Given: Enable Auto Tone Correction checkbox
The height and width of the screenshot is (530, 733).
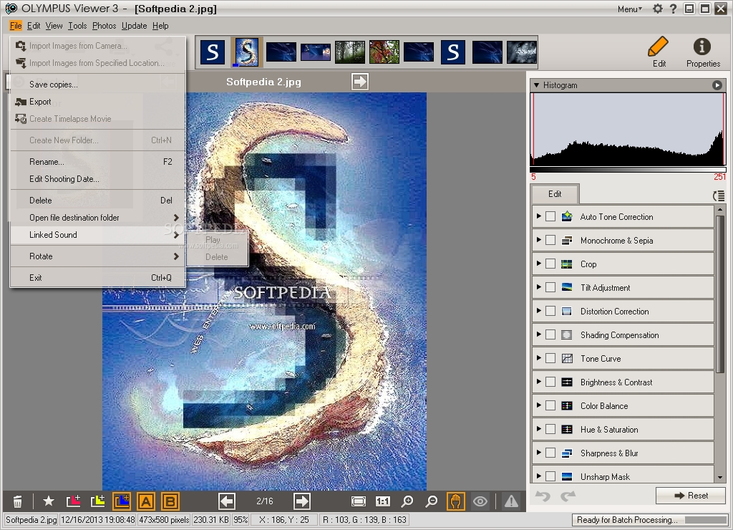Looking at the screenshot, I should pos(550,216).
